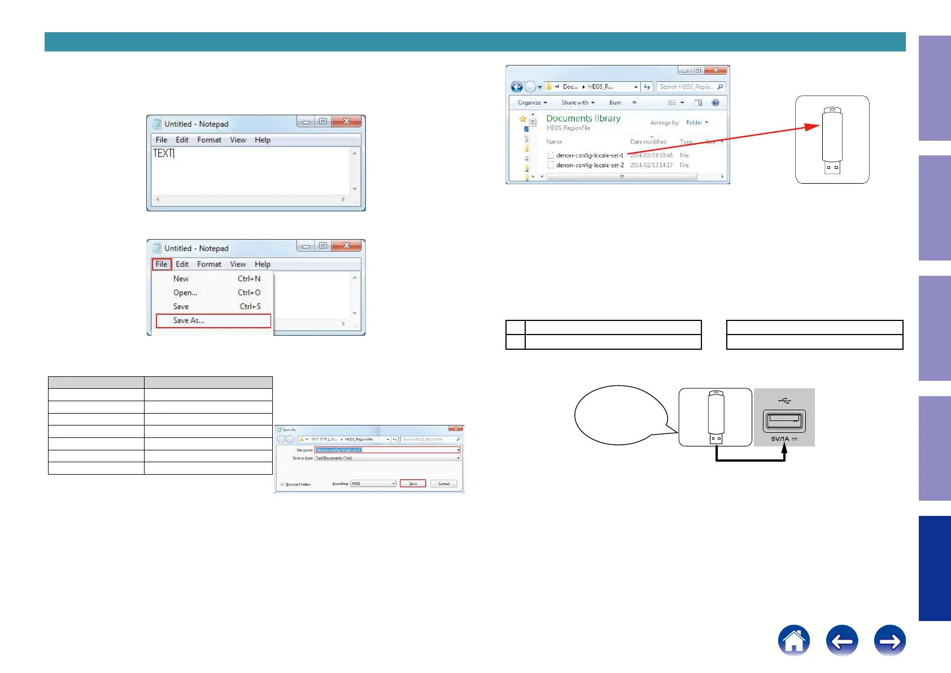
Task: Sort by Name column header
Action: point(554,142)
